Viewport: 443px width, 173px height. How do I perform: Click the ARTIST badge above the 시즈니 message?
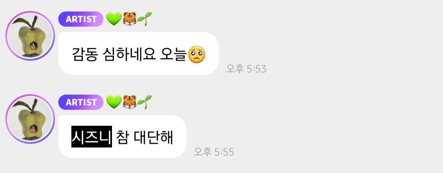[81, 102]
